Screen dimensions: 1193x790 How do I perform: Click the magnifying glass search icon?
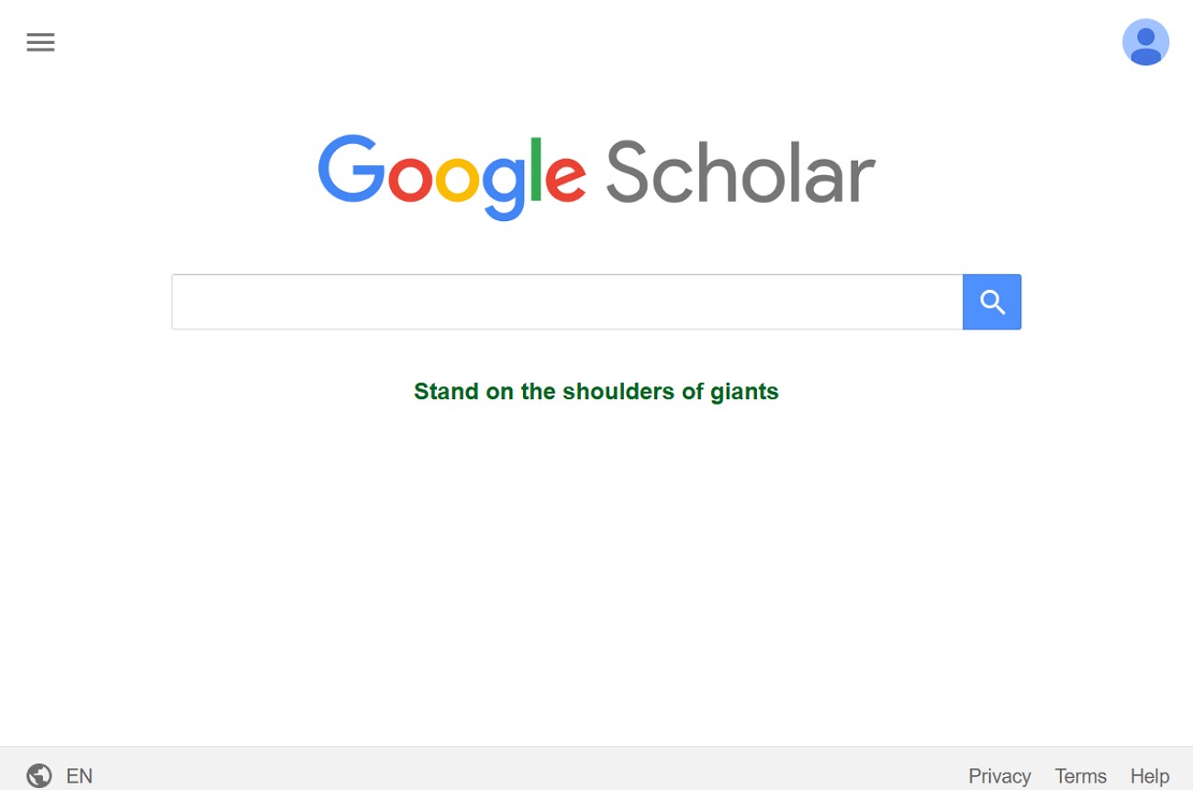[x=991, y=301]
